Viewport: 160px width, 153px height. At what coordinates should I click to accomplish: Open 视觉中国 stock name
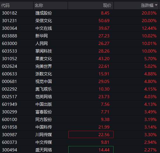(44, 81)
